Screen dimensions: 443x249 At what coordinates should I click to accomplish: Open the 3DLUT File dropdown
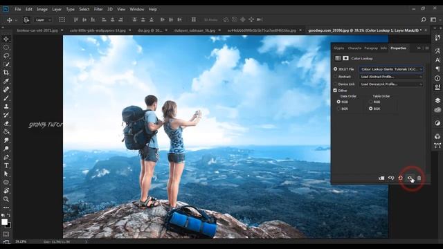pyautogui.click(x=391, y=69)
